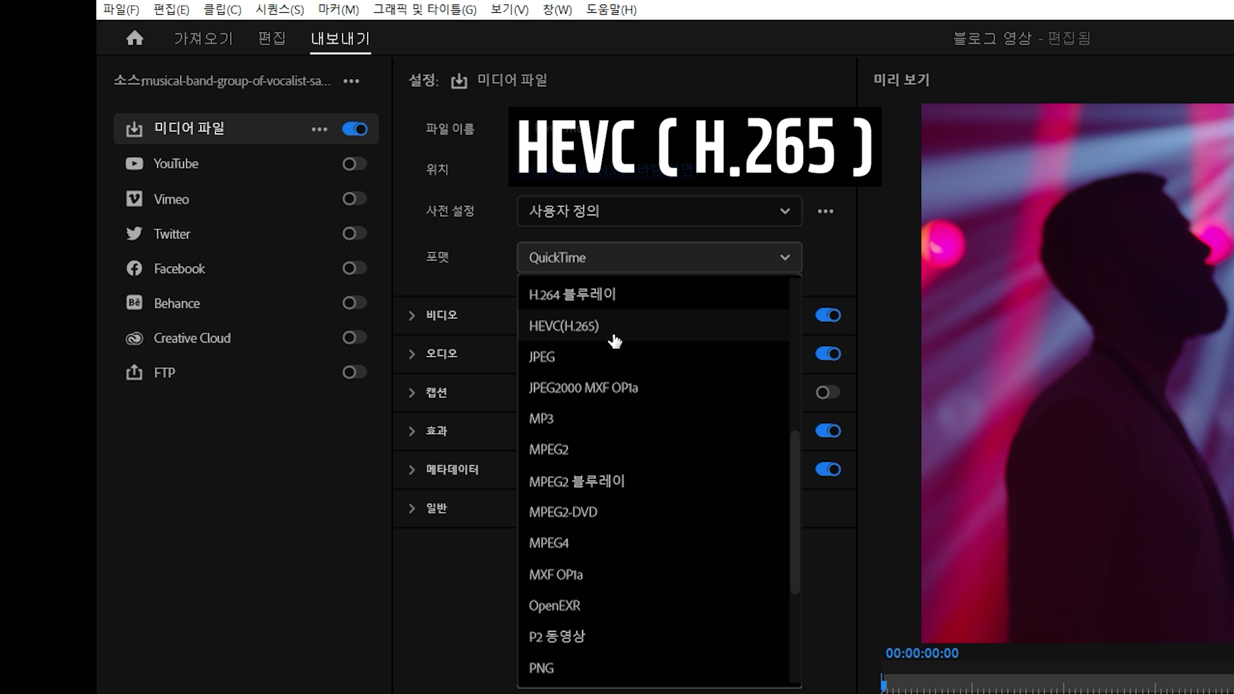
Task: Click the Home icon
Action: (x=134, y=39)
